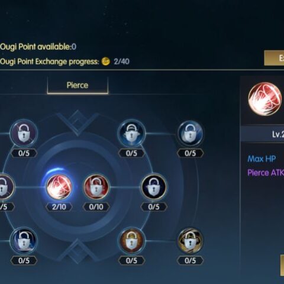Viewport: 284px width, 284px height.
Task: Select the locked purple skill top-left
Action: point(24,133)
